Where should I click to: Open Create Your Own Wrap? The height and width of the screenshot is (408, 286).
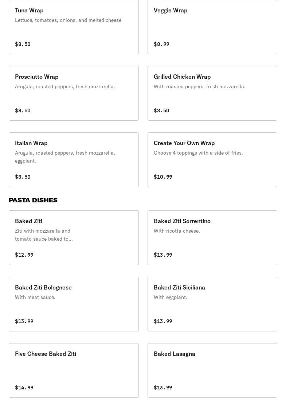pos(212,159)
